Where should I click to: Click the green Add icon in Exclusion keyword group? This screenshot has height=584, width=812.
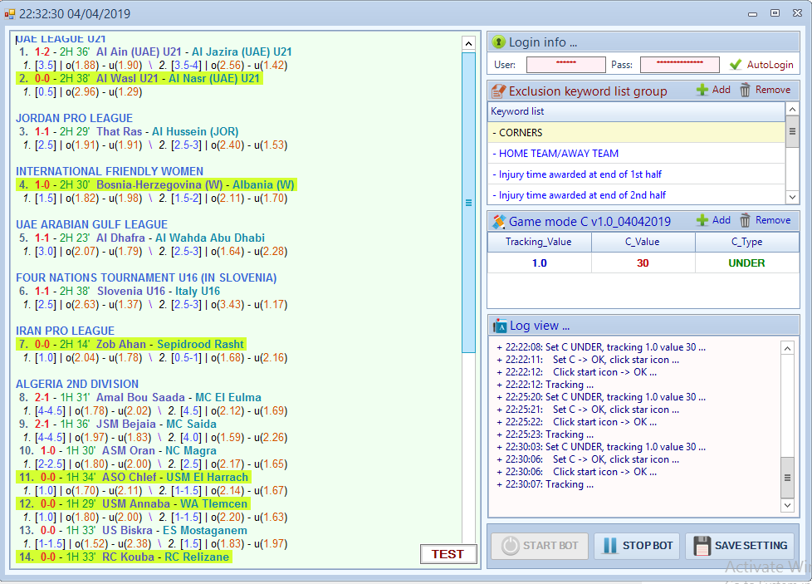tap(702, 90)
